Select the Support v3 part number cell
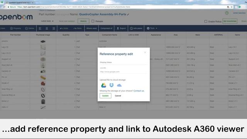Image resolution: width=247 pixels, height=139 pixels. pos(15,59)
